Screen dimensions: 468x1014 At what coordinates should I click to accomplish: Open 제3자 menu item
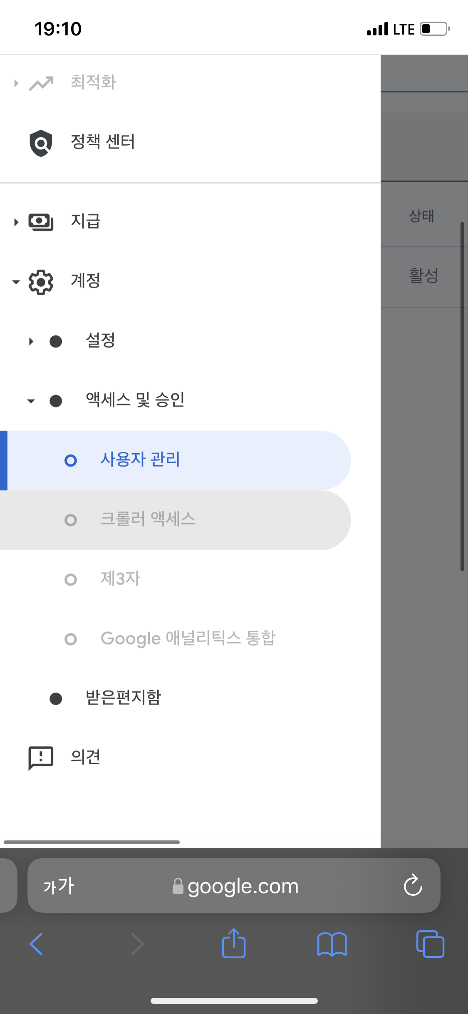click(121, 579)
